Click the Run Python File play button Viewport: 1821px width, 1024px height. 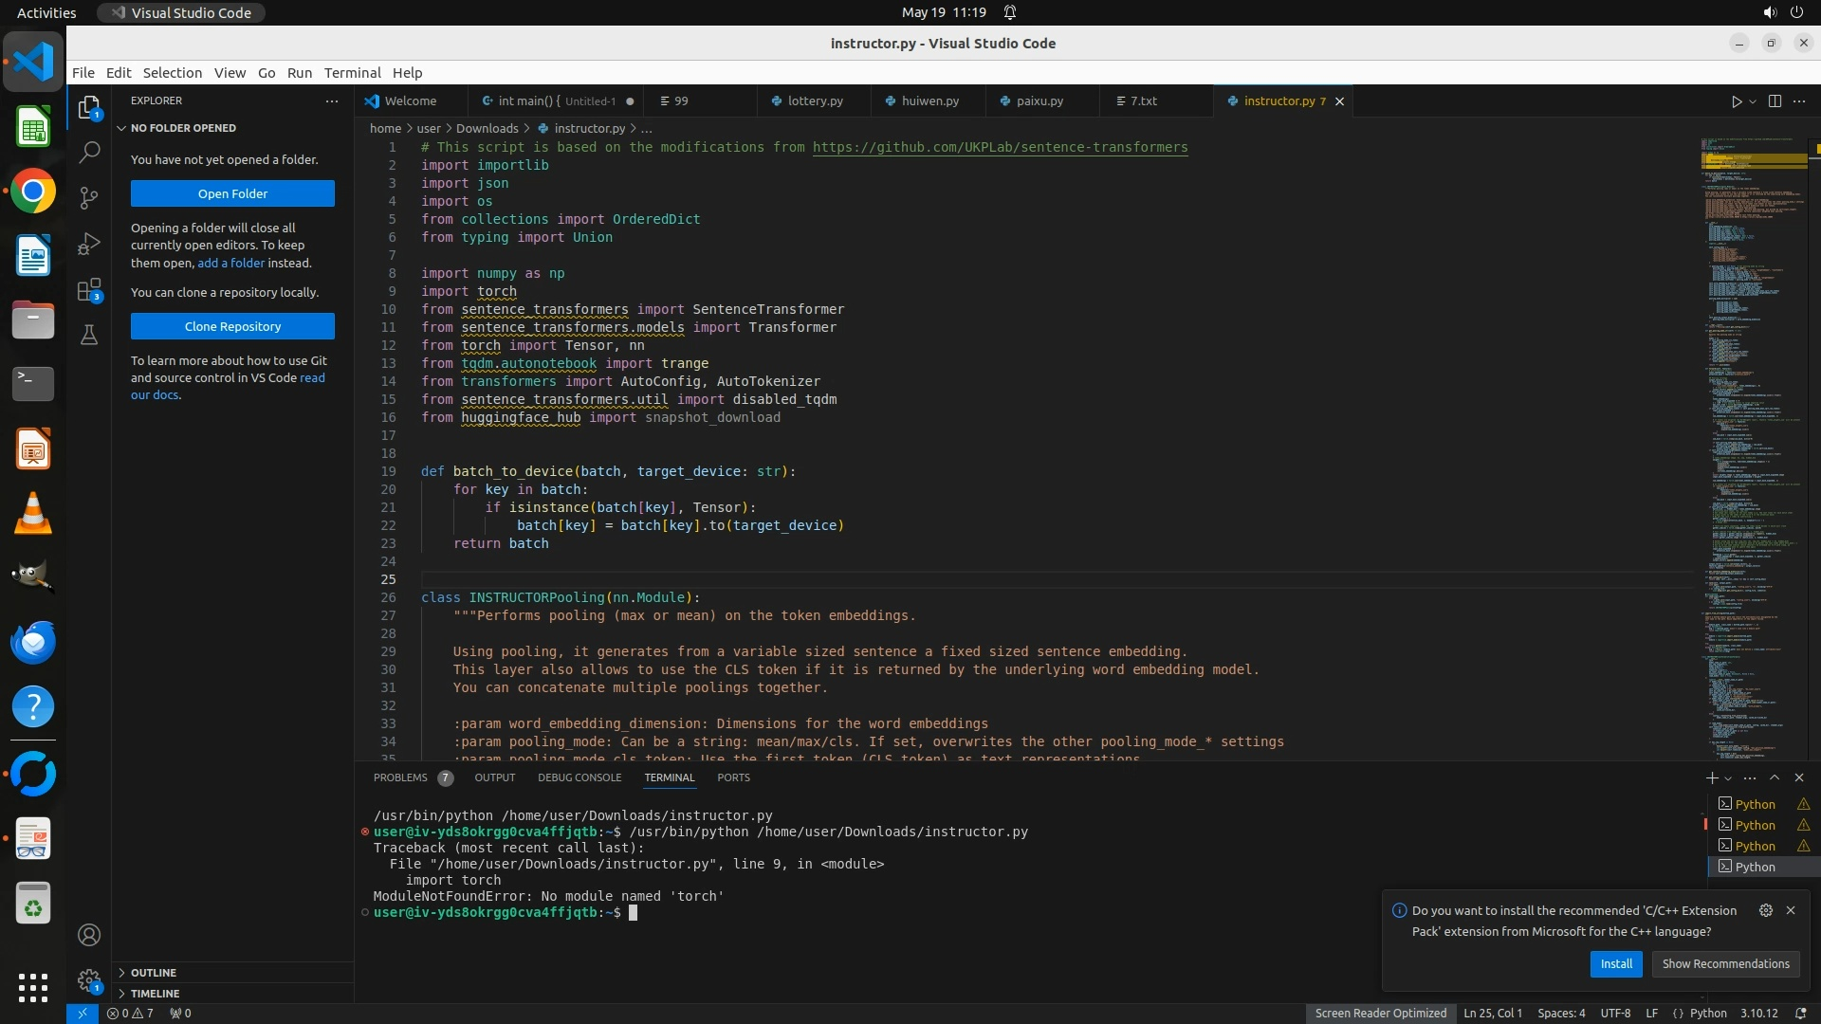click(x=1736, y=101)
